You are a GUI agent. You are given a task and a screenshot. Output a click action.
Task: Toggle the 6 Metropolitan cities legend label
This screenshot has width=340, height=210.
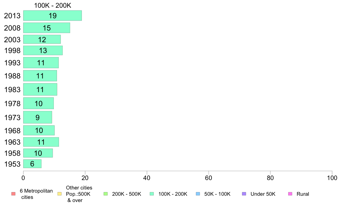pos(36,194)
